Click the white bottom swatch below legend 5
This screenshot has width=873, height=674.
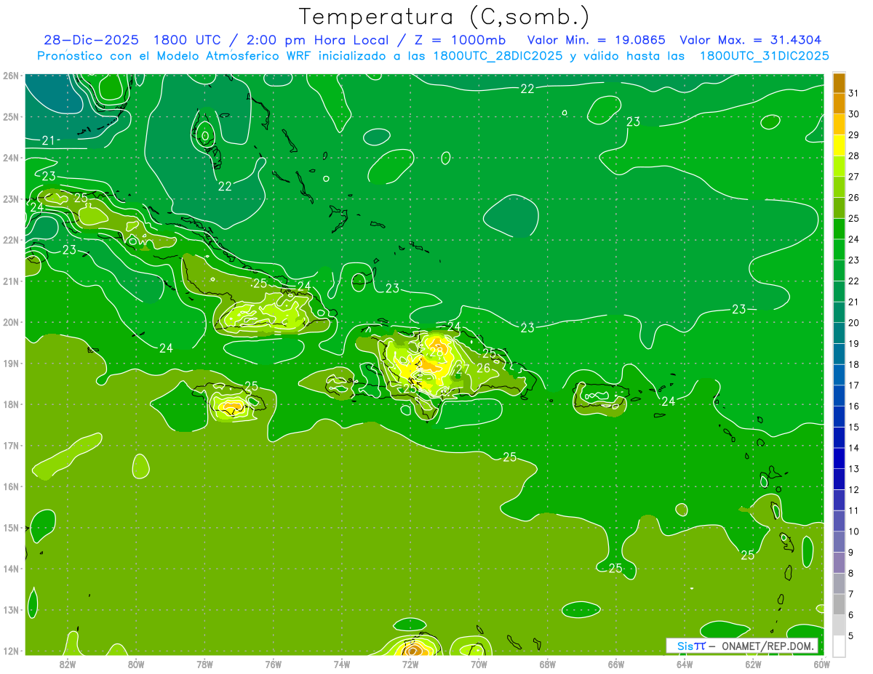pyautogui.click(x=840, y=646)
